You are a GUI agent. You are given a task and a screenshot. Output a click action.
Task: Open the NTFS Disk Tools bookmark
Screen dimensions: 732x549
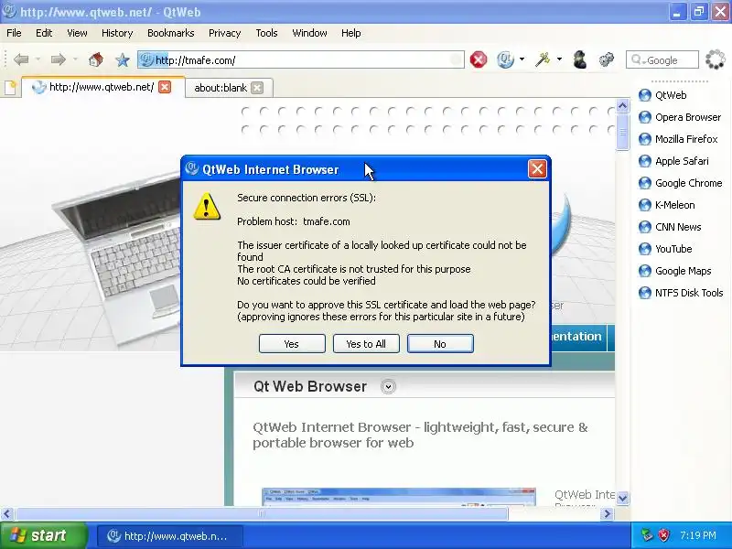pyautogui.click(x=681, y=293)
